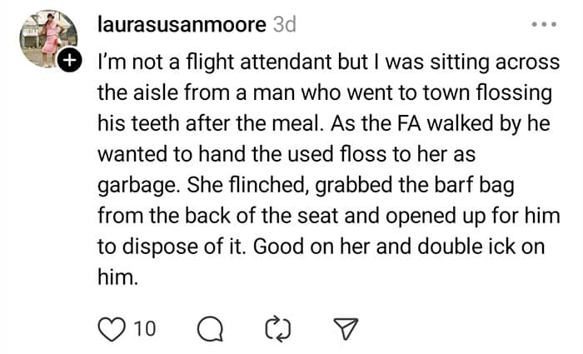Follow laurasusanmoore via the plus badge
583x354 pixels.
click(72, 59)
